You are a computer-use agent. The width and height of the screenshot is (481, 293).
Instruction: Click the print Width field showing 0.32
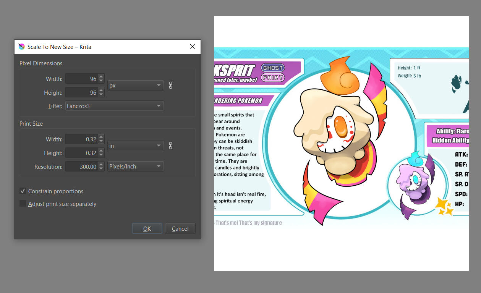tap(81, 139)
